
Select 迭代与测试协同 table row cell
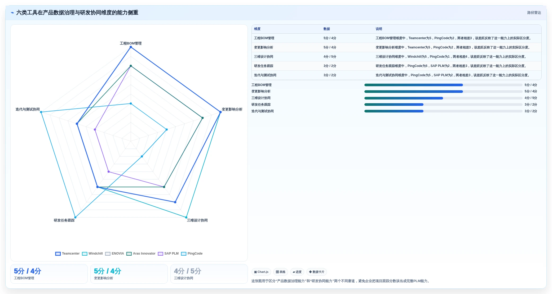click(265, 75)
